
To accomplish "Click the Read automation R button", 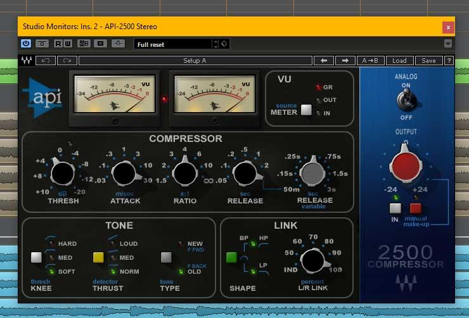I will click(x=58, y=44).
